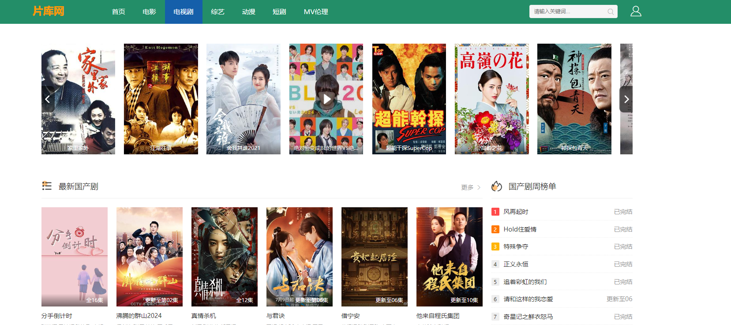Screen dimensions: 731x325
Task: Click the carousel previous arrow
Action: [x=48, y=99]
